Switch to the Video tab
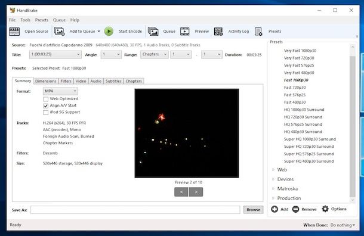 pyautogui.click(x=81, y=81)
